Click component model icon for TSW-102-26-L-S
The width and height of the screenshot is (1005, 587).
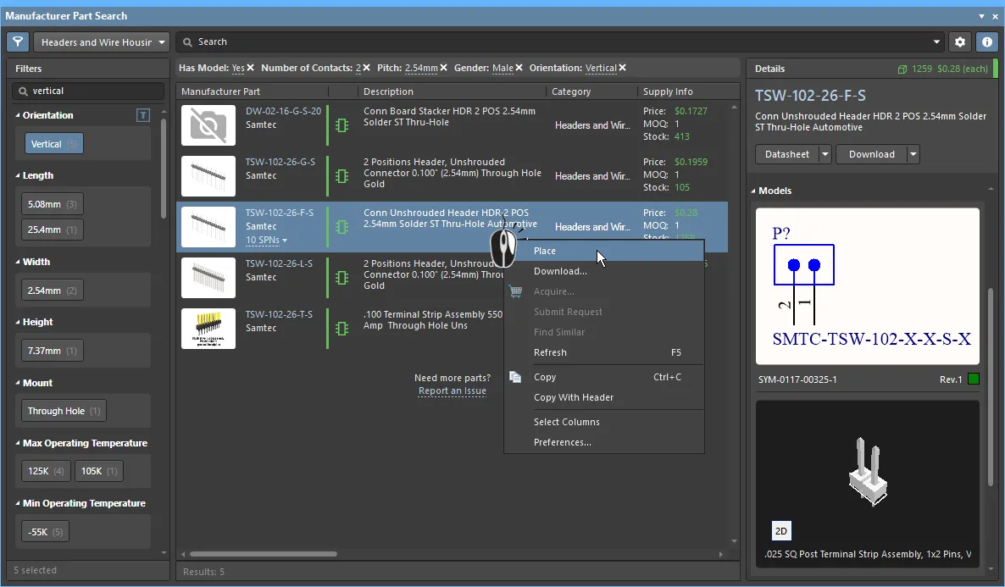(341, 278)
